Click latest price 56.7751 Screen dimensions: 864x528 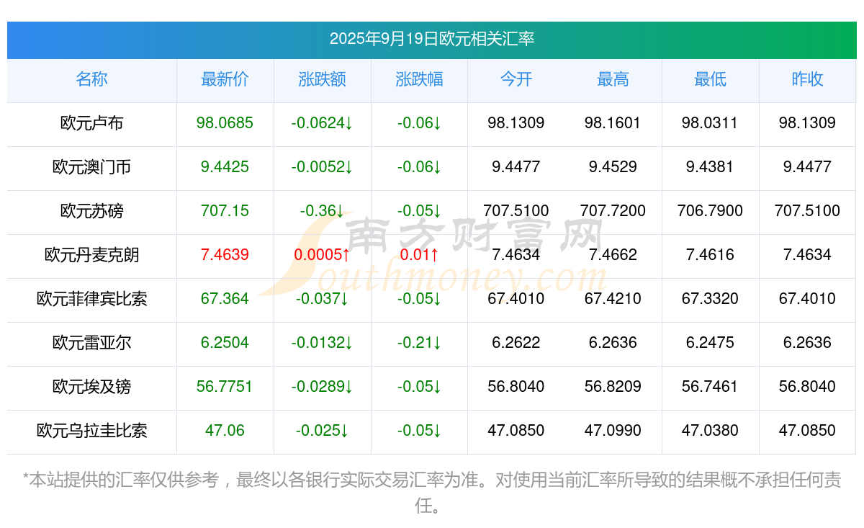[225, 387]
